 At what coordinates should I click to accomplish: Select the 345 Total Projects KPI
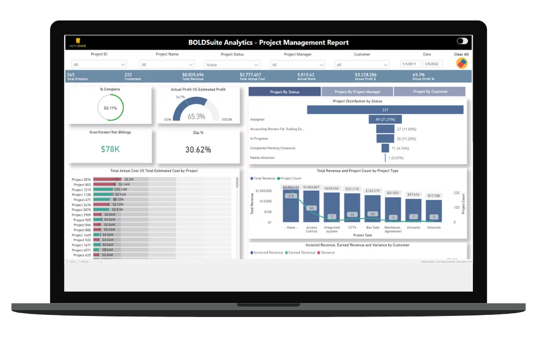coord(77,76)
